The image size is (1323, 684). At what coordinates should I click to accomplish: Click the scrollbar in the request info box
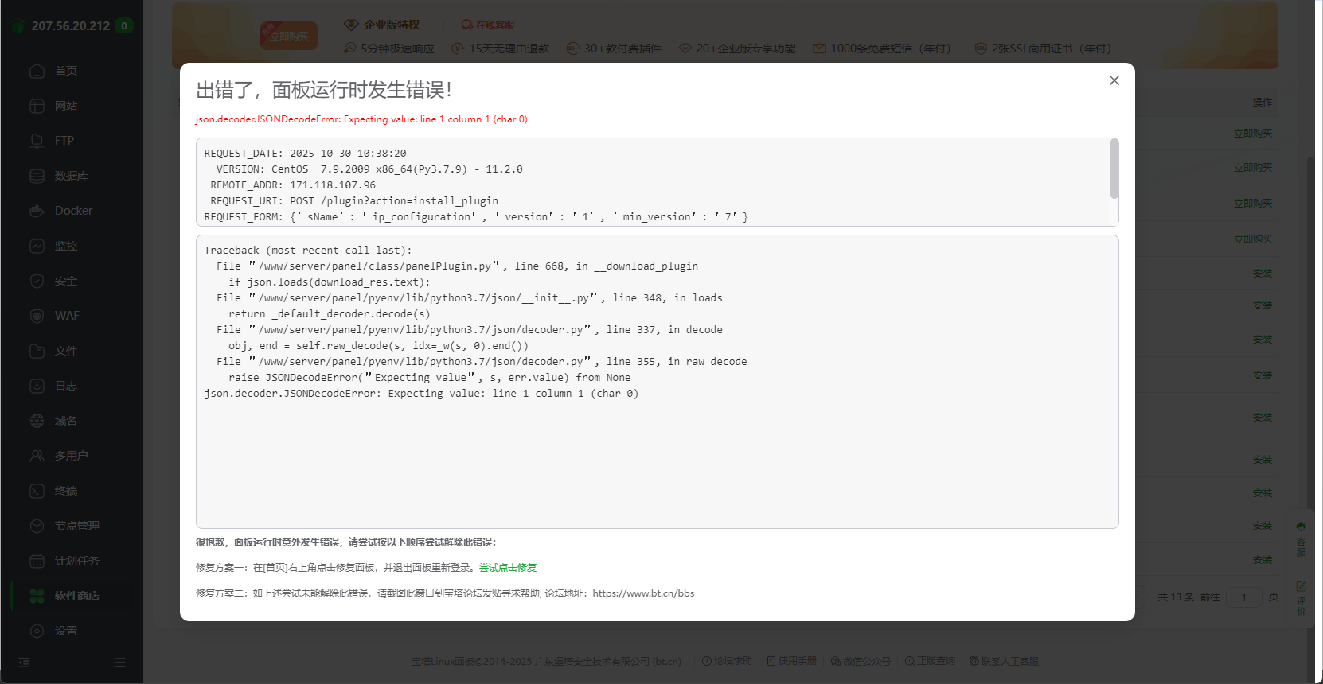[1114, 169]
